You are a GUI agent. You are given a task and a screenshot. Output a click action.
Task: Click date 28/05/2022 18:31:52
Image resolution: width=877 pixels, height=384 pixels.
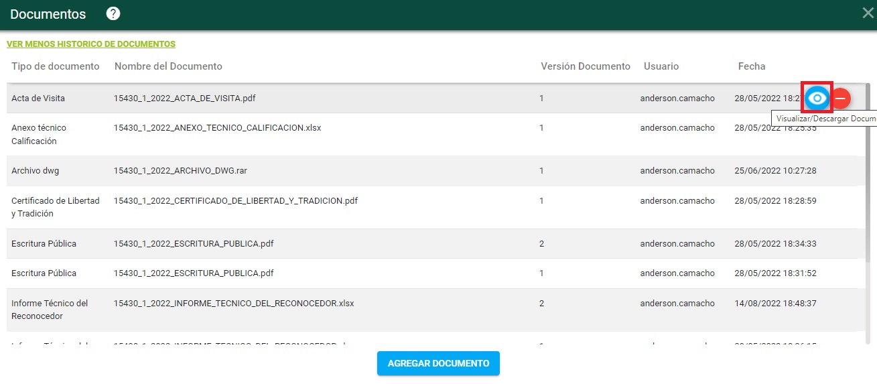tap(775, 273)
